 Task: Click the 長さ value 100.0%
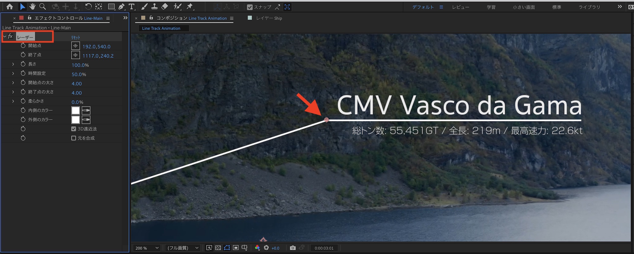click(80, 65)
